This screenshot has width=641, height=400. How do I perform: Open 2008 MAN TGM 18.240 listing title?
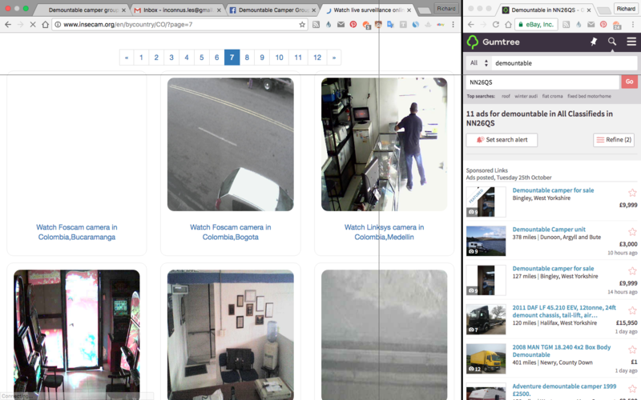pos(562,350)
